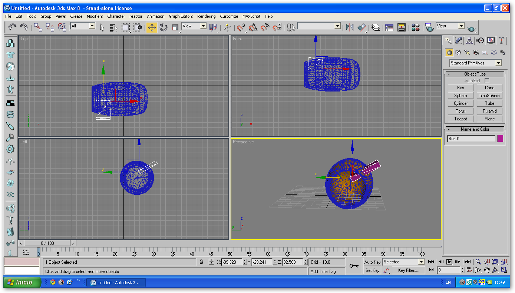The height and width of the screenshot is (293, 515).
Task: Create a Teapot primitive
Action: click(461, 119)
